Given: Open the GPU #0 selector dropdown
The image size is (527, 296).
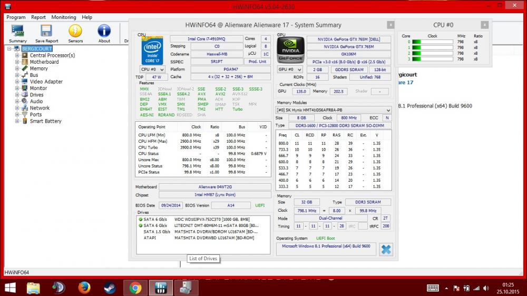Looking at the screenshot, I should (x=289, y=70).
